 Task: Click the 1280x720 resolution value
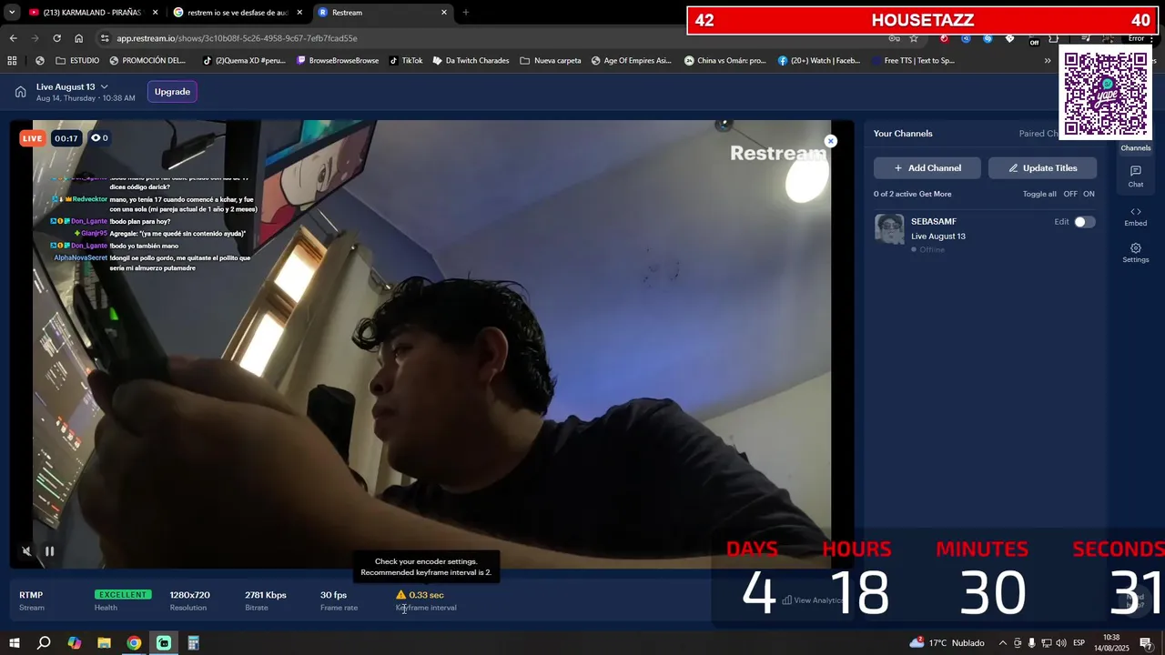[x=189, y=595]
